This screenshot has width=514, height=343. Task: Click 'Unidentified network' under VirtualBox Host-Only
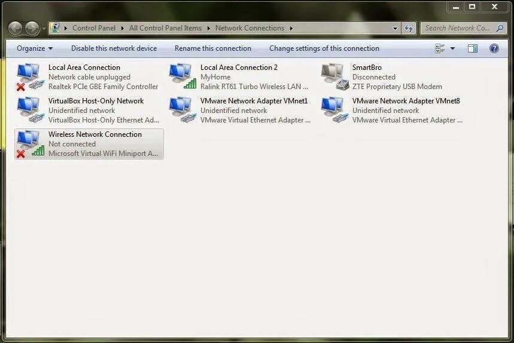coord(81,111)
